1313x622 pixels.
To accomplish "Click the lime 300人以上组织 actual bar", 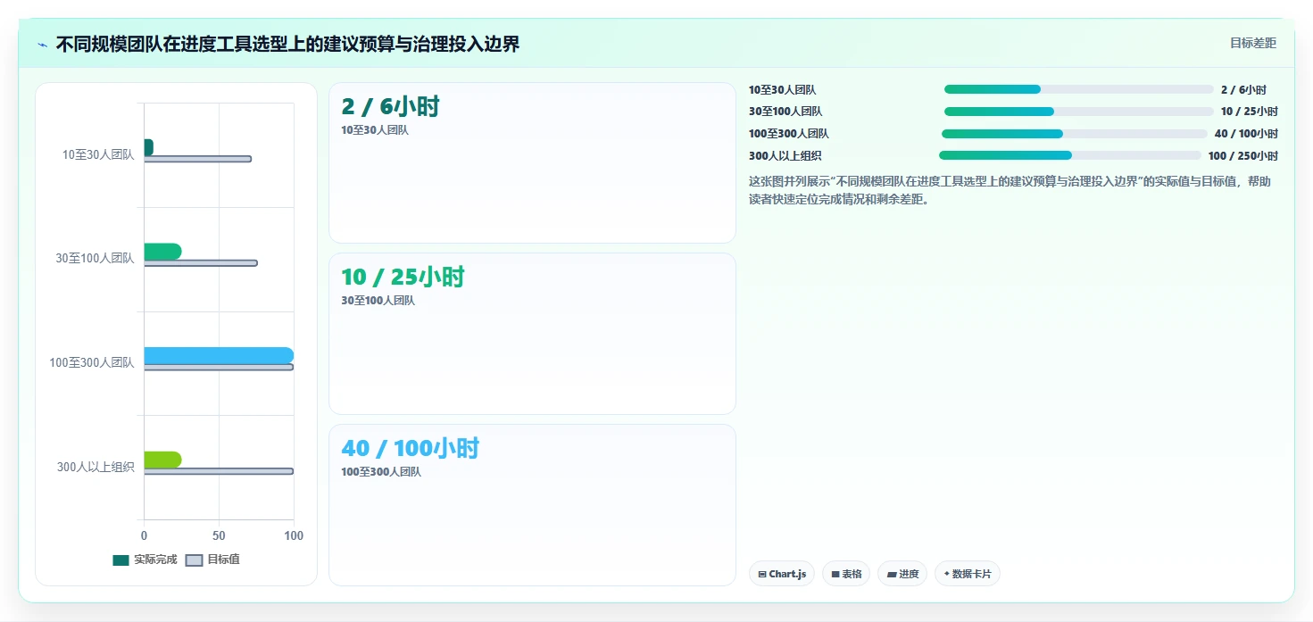I will point(162,460).
